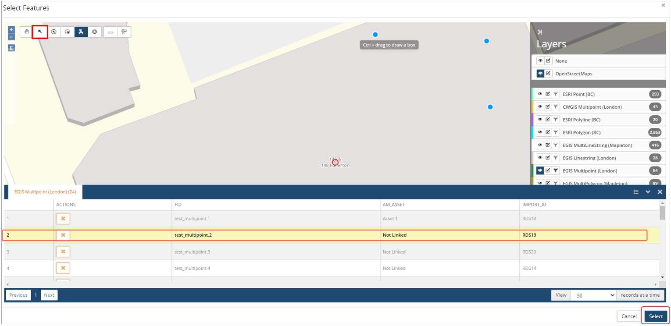Edit the None base layer

pyautogui.click(x=548, y=61)
